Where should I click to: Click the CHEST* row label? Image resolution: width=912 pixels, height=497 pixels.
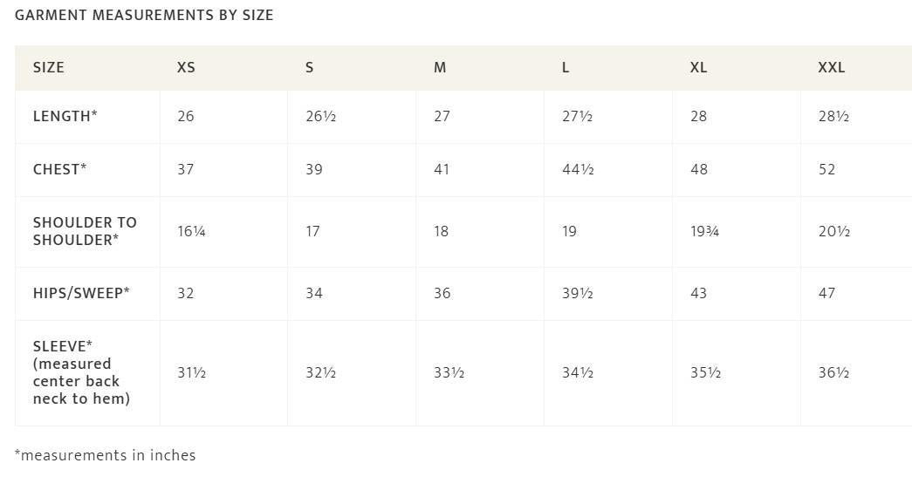point(60,169)
